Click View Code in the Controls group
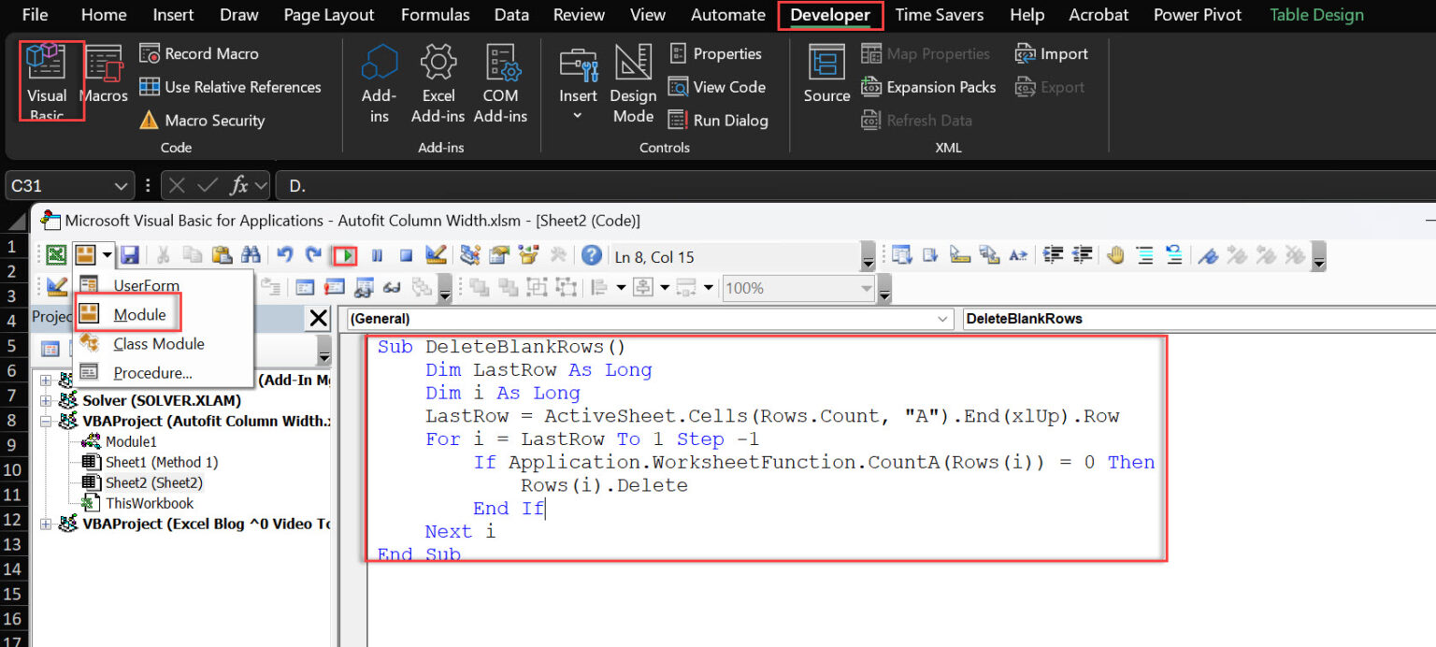This screenshot has height=647, width=1436. (717, 87)
